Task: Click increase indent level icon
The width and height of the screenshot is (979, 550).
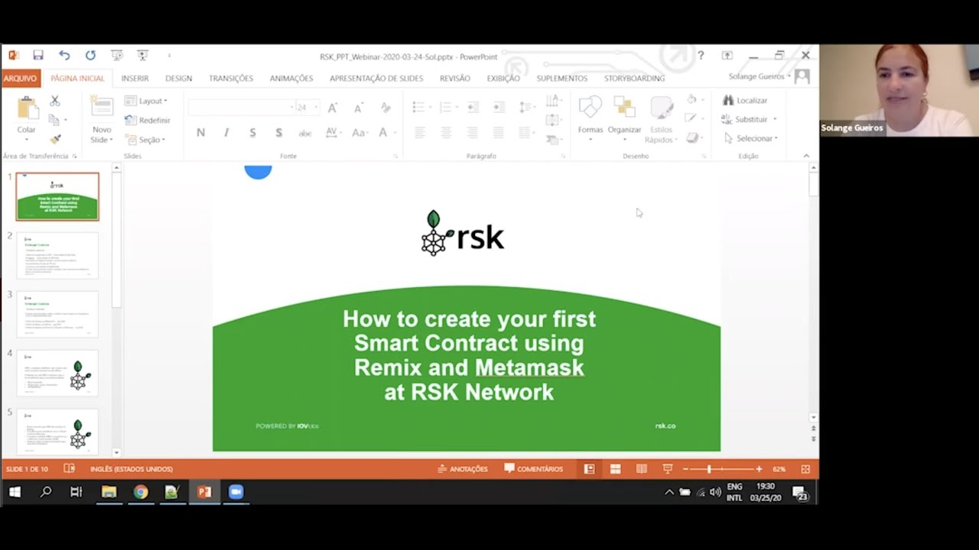Action: click(x=499, y=107)
